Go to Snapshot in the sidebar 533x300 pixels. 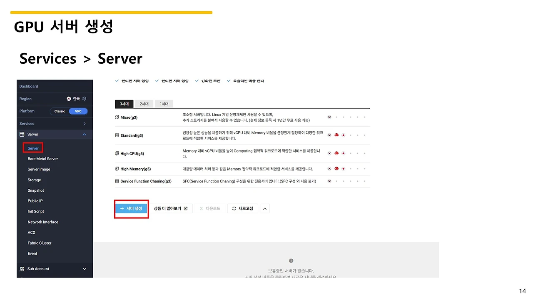tap(36, 190)
